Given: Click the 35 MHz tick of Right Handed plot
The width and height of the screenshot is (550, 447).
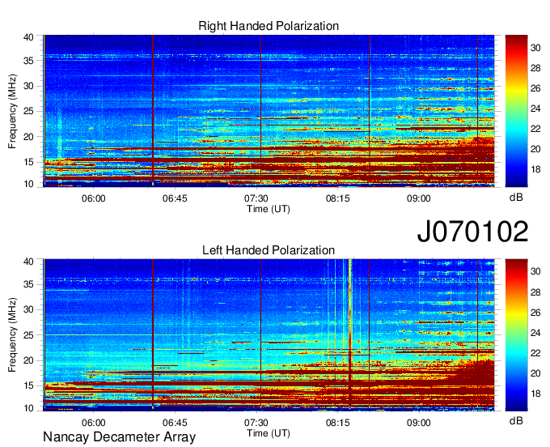Looking at the screenshot, I should point(28,61).
